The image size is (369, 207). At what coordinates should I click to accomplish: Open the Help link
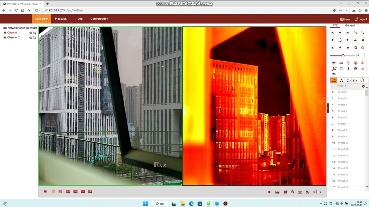[x=345, y=19]
